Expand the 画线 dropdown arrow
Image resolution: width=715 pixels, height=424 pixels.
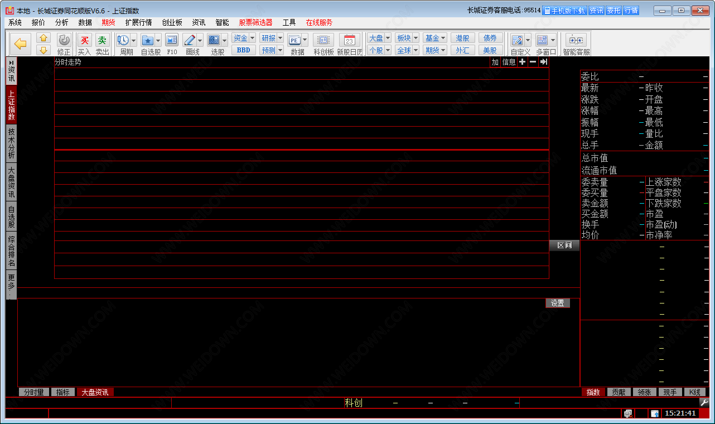point(200,40)
